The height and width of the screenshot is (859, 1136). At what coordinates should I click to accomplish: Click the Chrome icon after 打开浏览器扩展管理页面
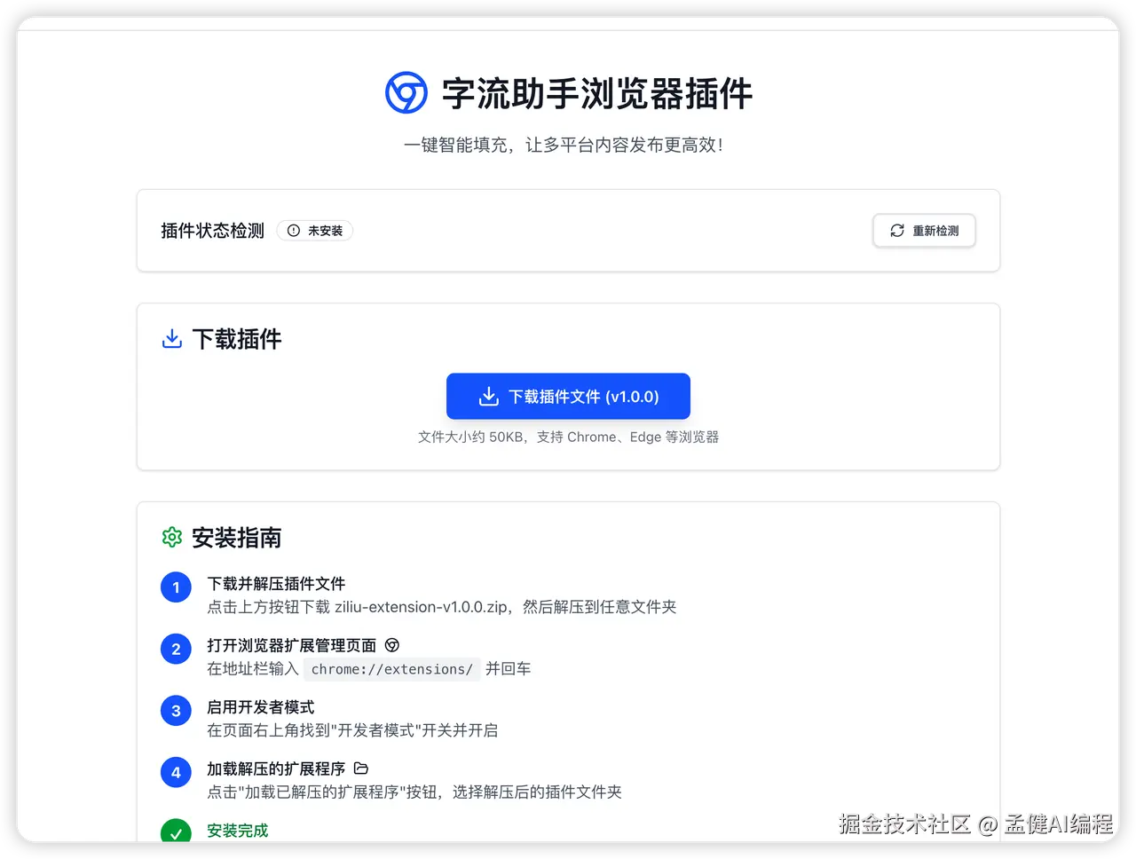392,645
